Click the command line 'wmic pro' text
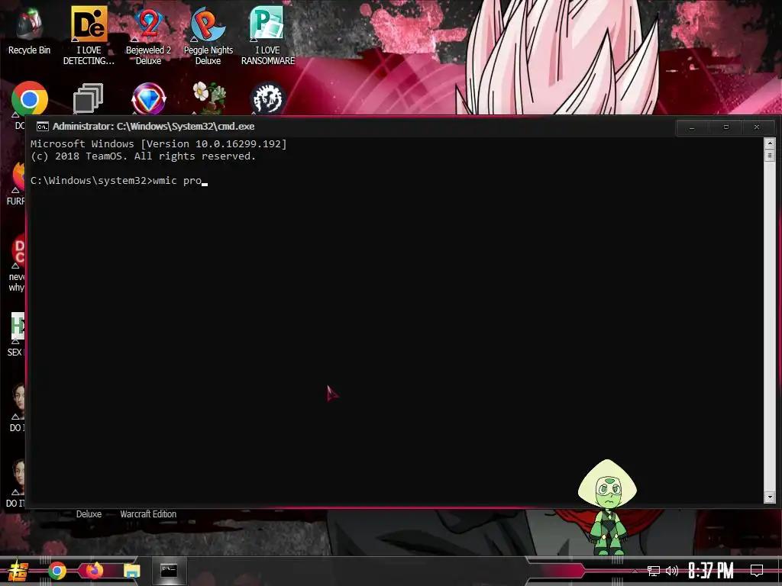The height and width of the screenshot is (586, 782). tap(177, 180)
